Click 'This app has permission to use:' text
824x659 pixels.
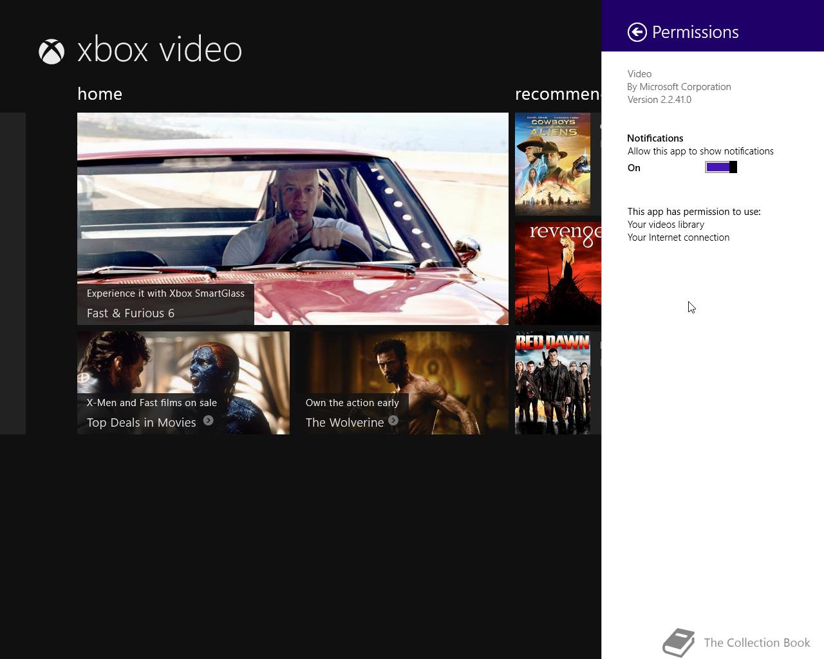[694, 212]
